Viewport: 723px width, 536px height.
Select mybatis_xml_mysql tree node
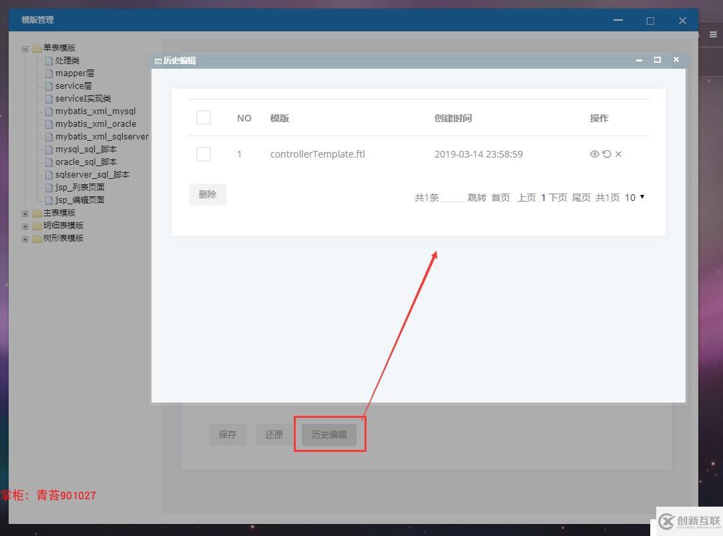pyautogui.click(x=95, y=111)
